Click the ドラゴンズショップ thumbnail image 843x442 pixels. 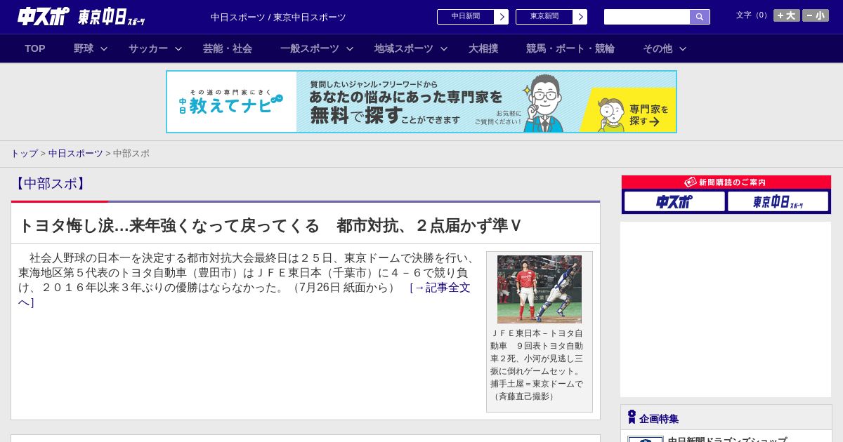click(646, 439)
